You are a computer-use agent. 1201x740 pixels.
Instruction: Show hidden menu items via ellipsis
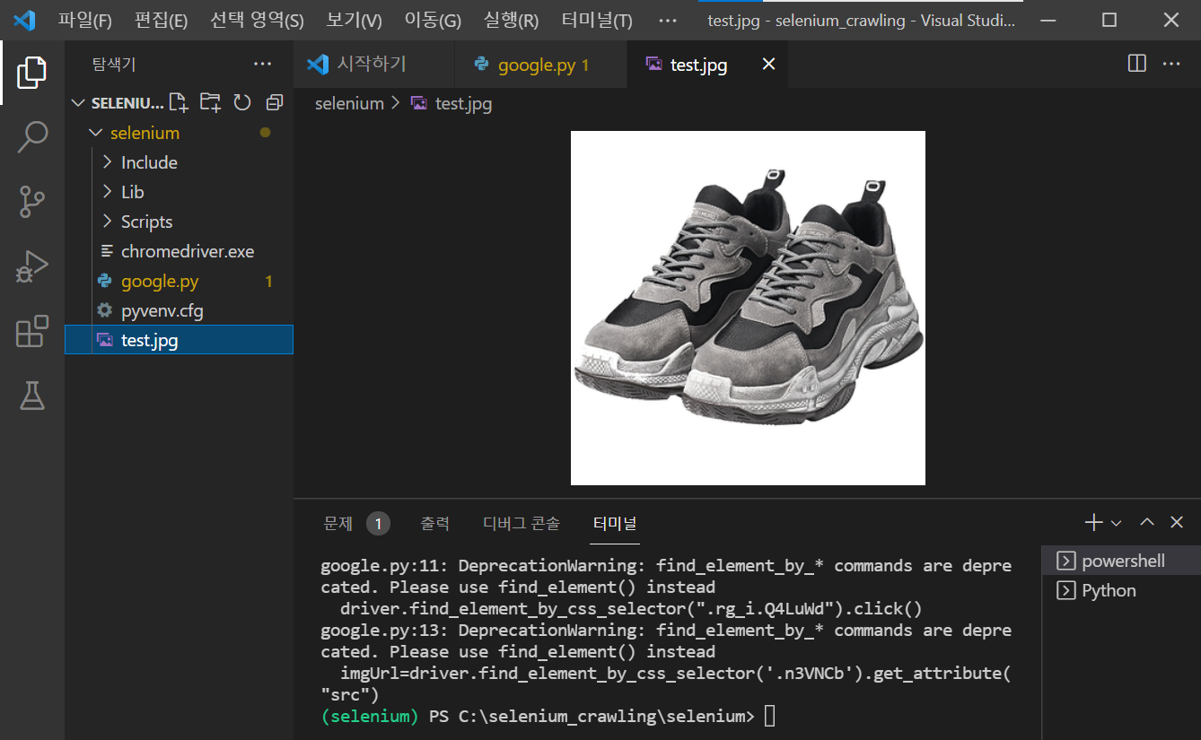pos(668,21)
